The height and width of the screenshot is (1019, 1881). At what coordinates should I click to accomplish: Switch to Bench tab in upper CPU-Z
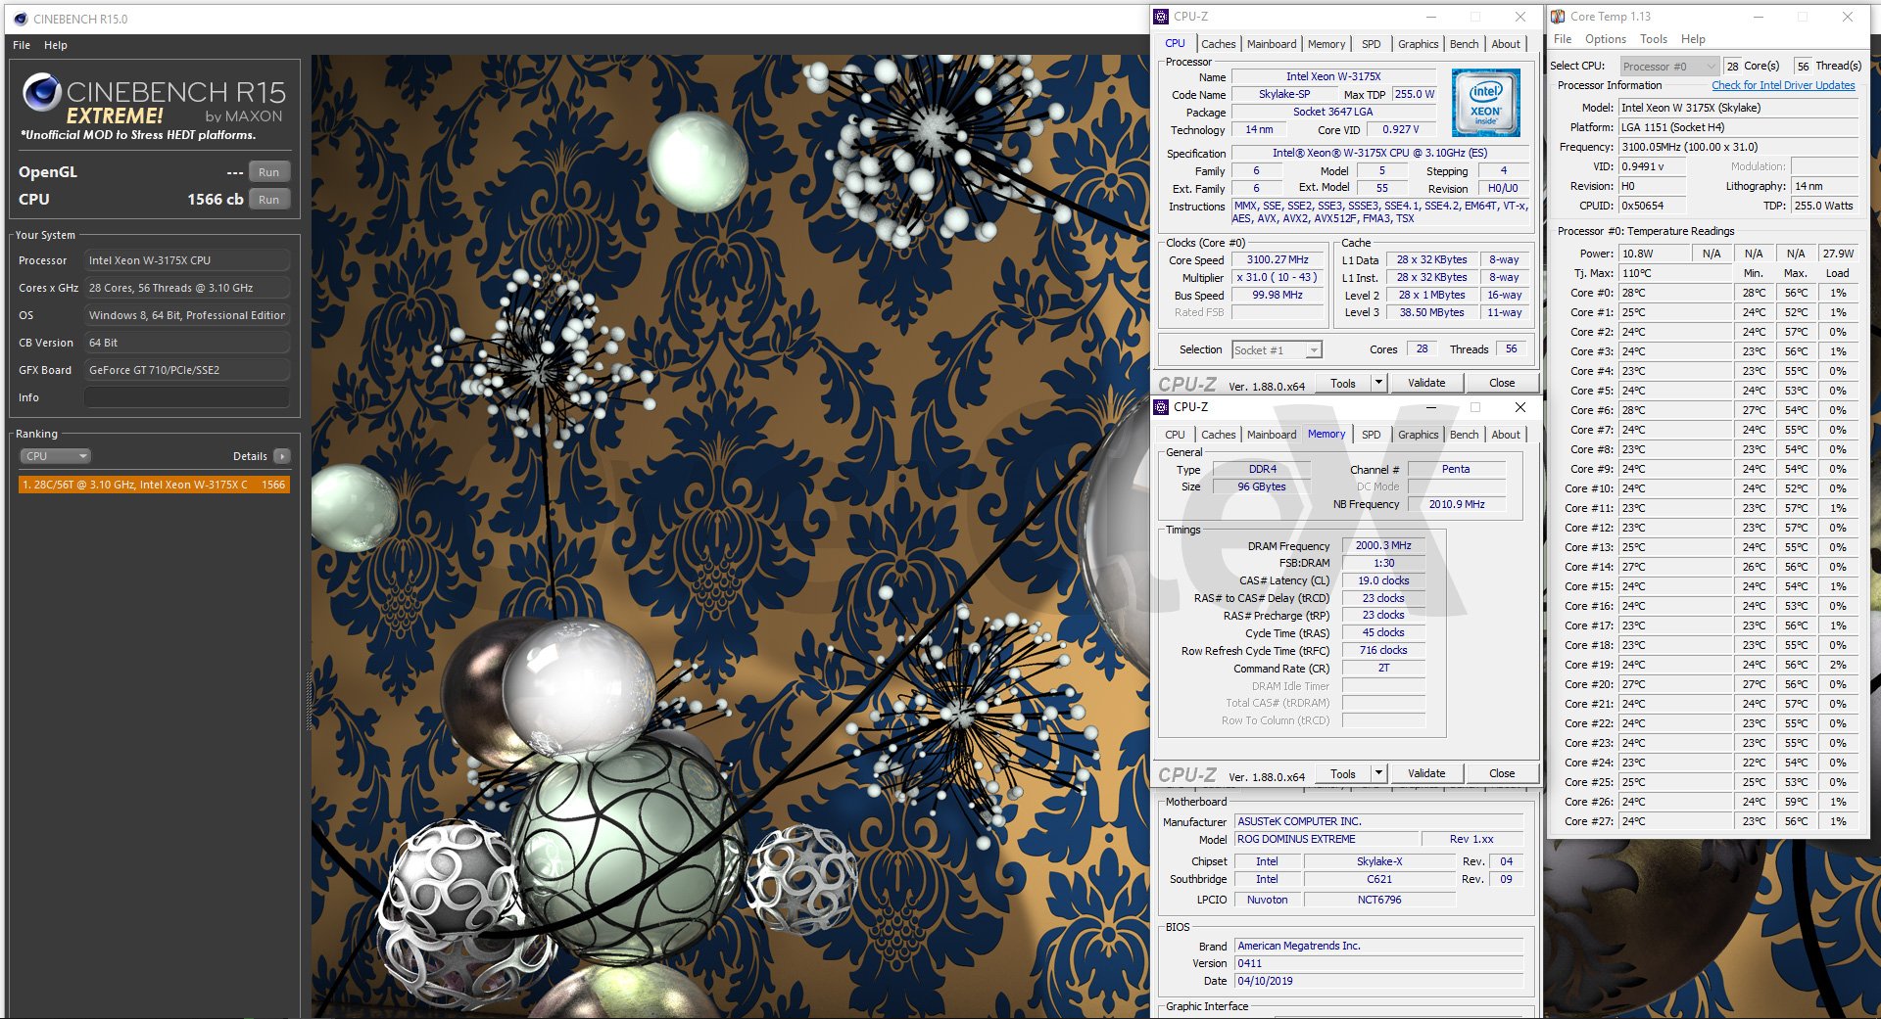point(1464,44)
